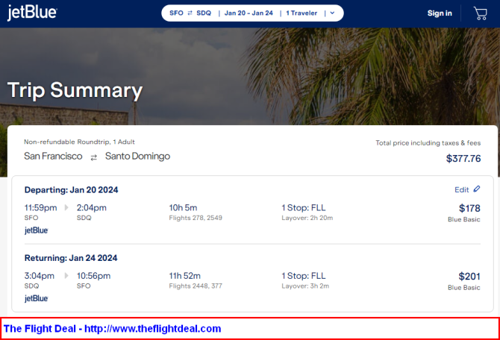
Task: Click Santo Domingo city name
Action: tap(138, 156)
